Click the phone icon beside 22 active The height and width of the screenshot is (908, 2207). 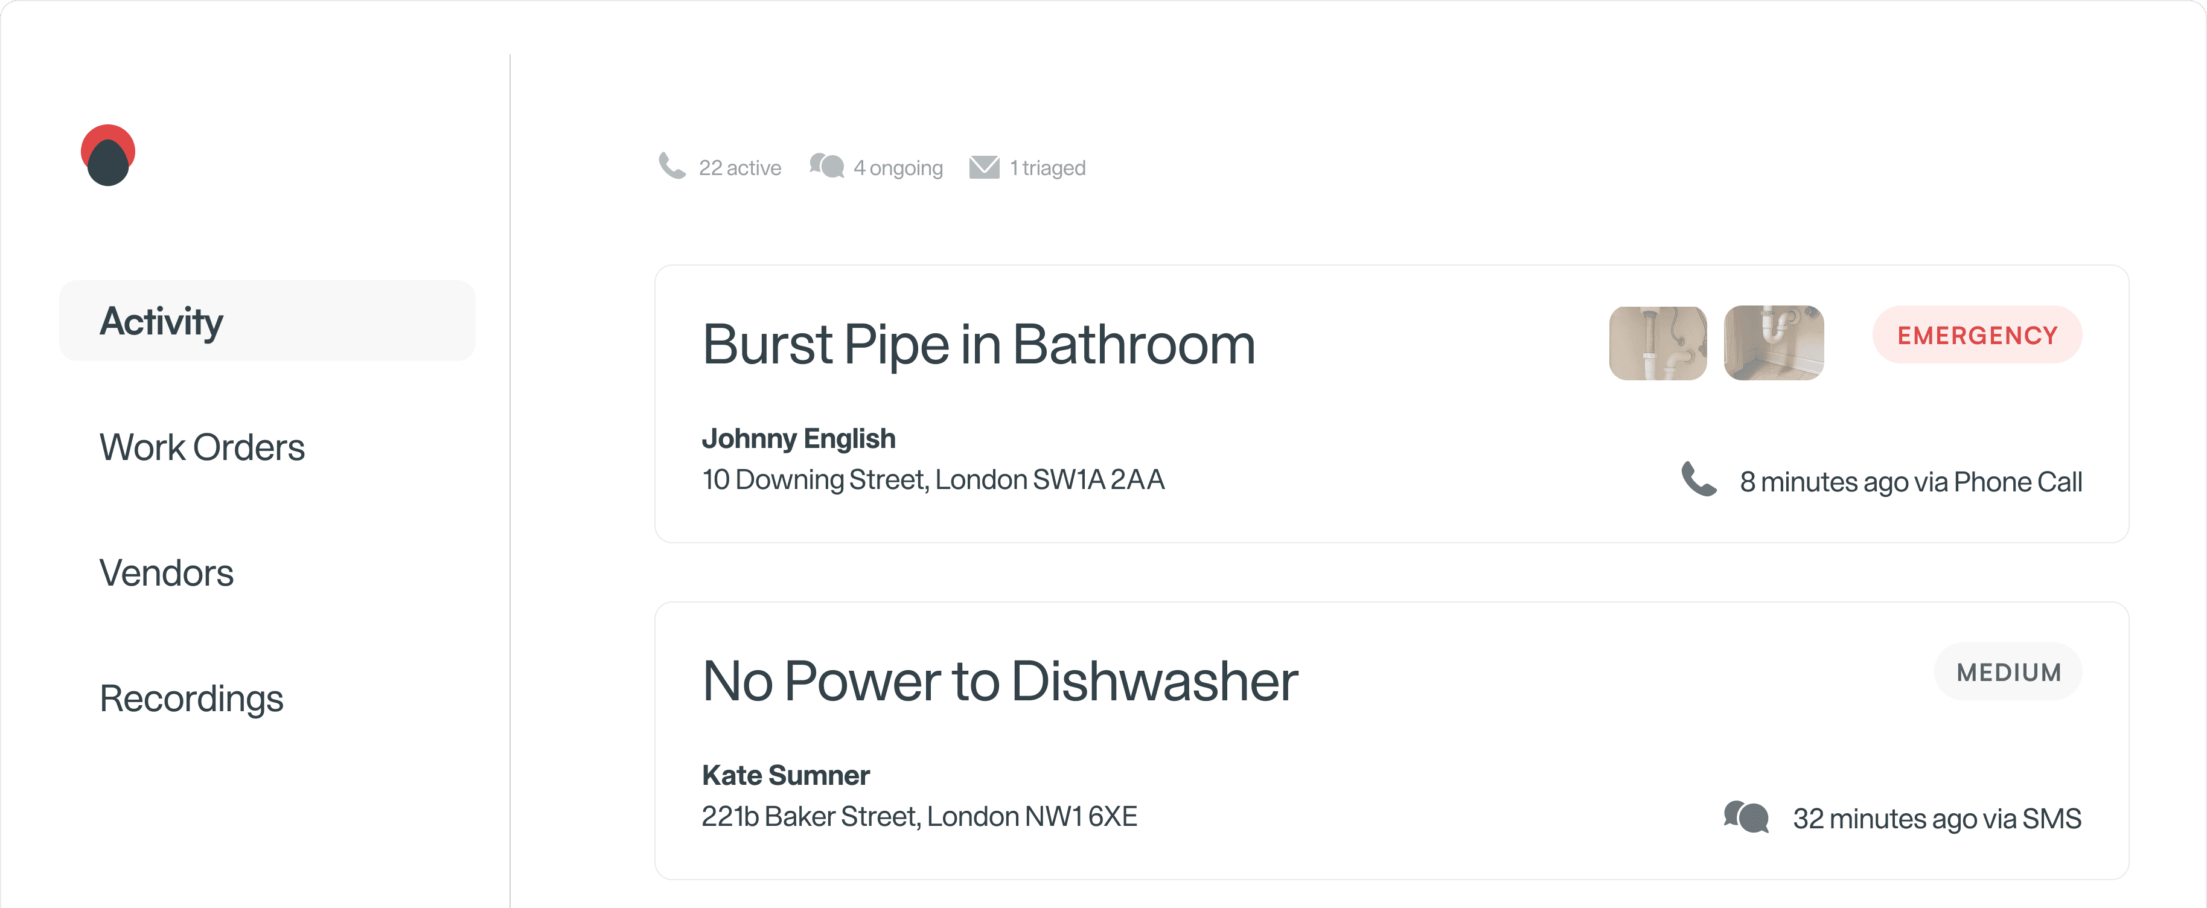(x=672, y=166)
